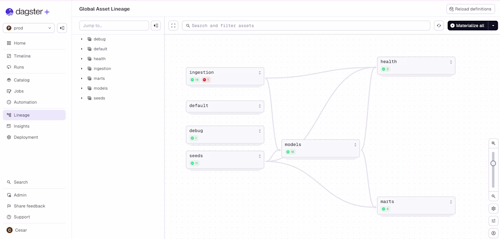Refresh the asset lineage graph

439,26
